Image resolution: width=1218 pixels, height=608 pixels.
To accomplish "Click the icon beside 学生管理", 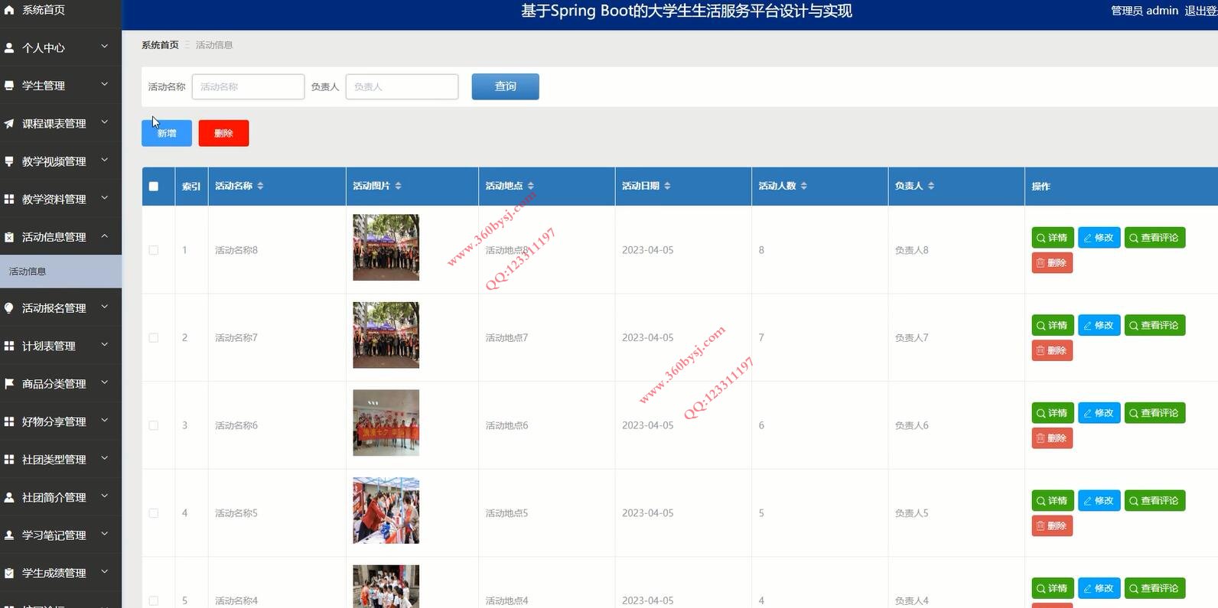I will 9,86.
